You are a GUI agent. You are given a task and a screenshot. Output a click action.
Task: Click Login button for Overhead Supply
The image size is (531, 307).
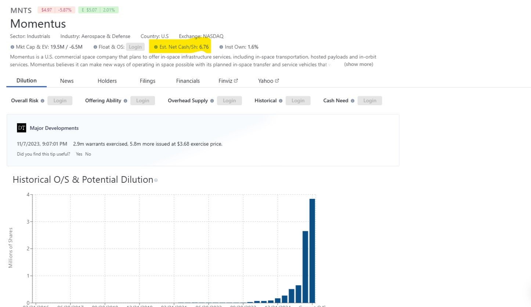tap(230, 100)
